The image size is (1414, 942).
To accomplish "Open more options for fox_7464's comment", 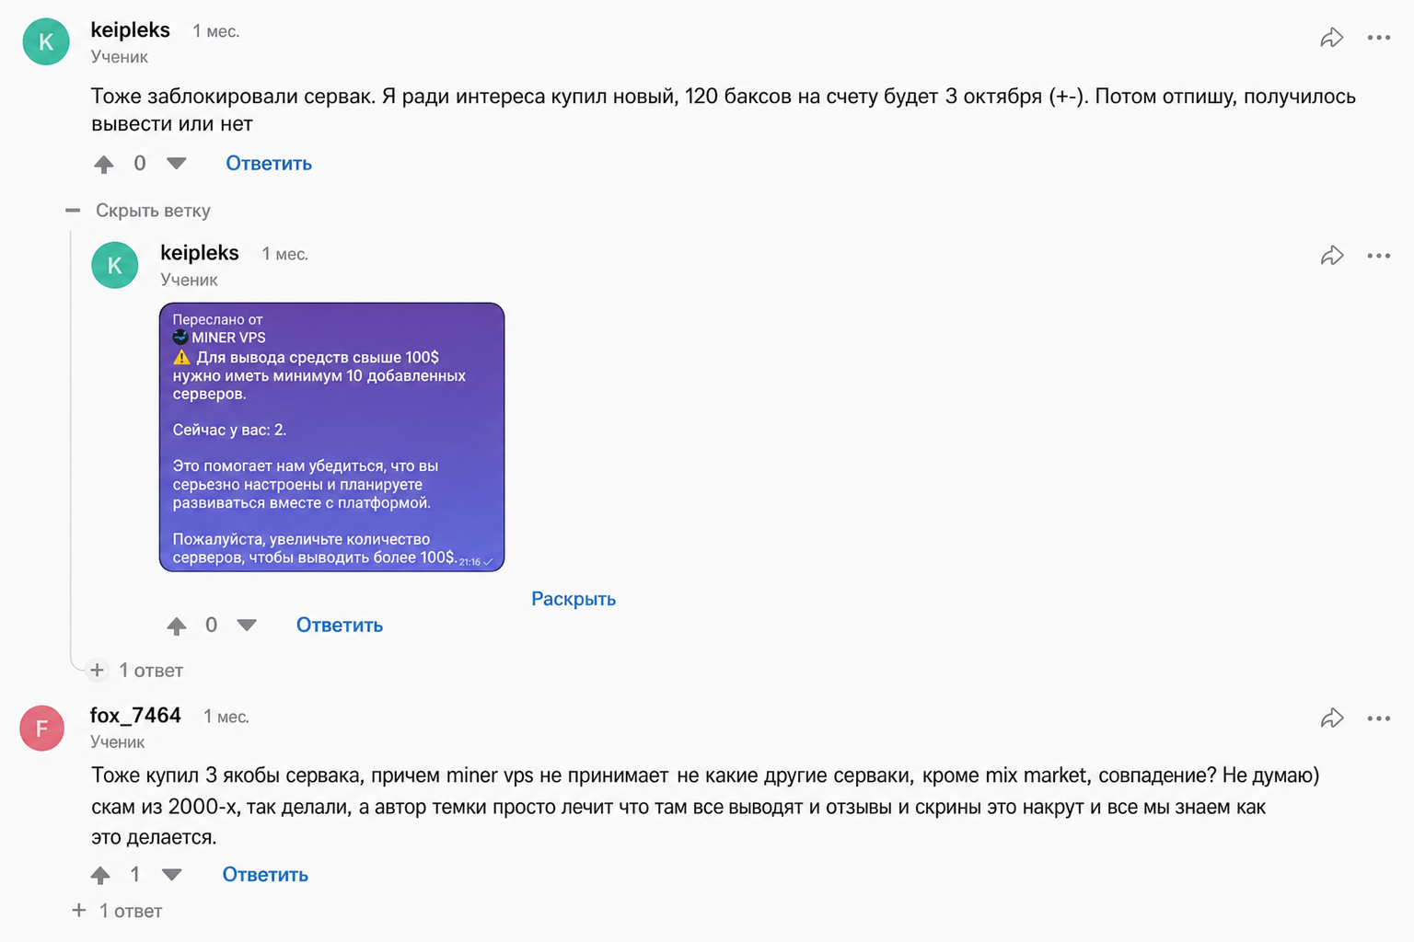I will [1378, 718].
